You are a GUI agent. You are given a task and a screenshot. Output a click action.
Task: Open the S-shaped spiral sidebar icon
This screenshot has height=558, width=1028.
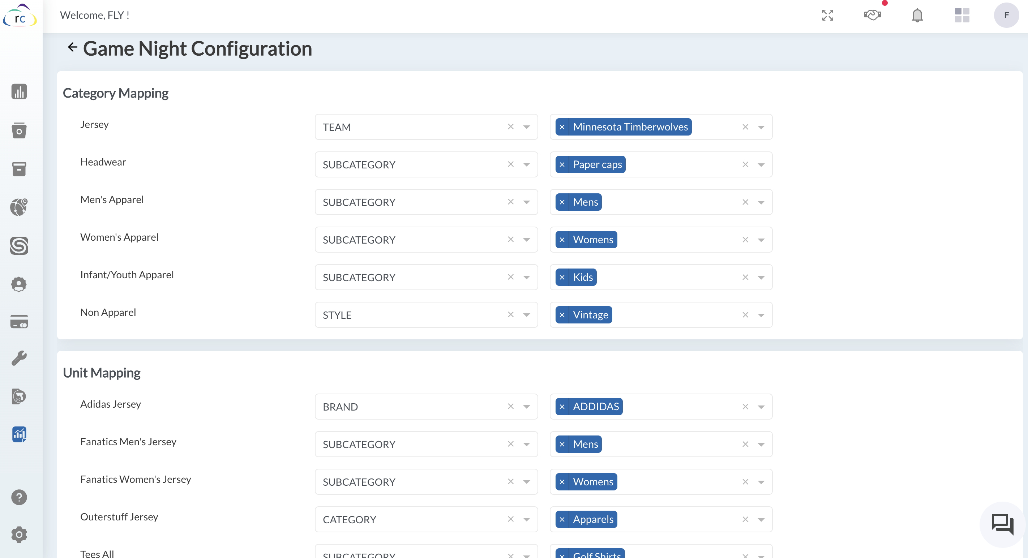pyautogui.click(x=19, y=245)
